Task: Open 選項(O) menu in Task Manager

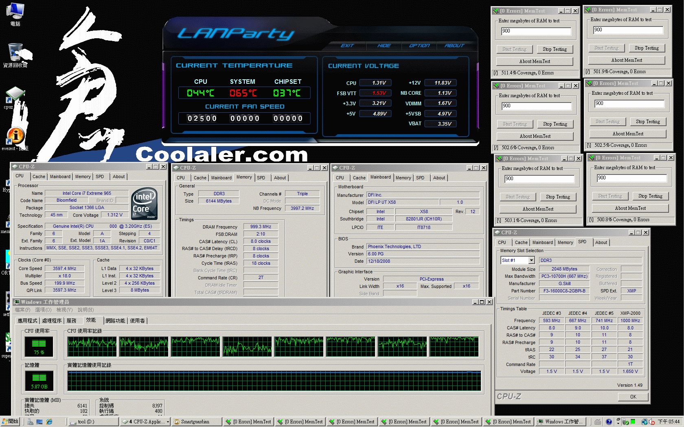Action: [x=43, y=310]
